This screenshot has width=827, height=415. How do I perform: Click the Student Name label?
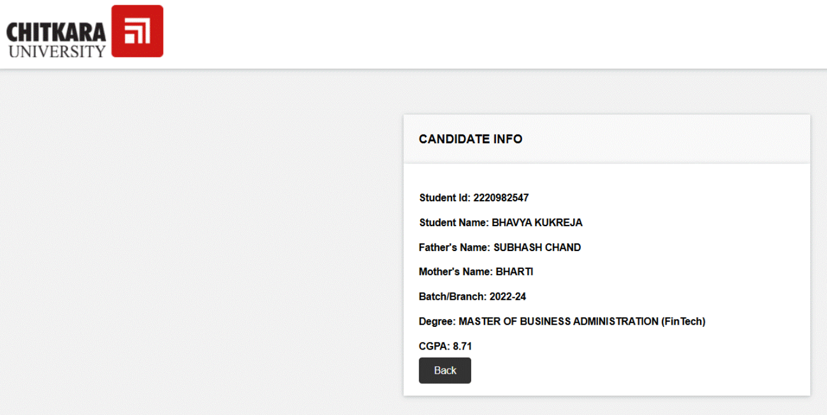coord(454,223)
